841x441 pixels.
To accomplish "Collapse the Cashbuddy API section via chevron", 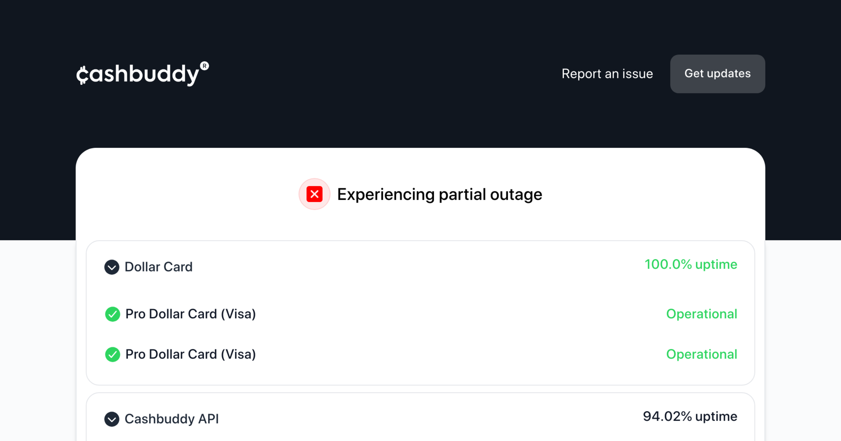I will pyautogui.click(x=112, y=419).
